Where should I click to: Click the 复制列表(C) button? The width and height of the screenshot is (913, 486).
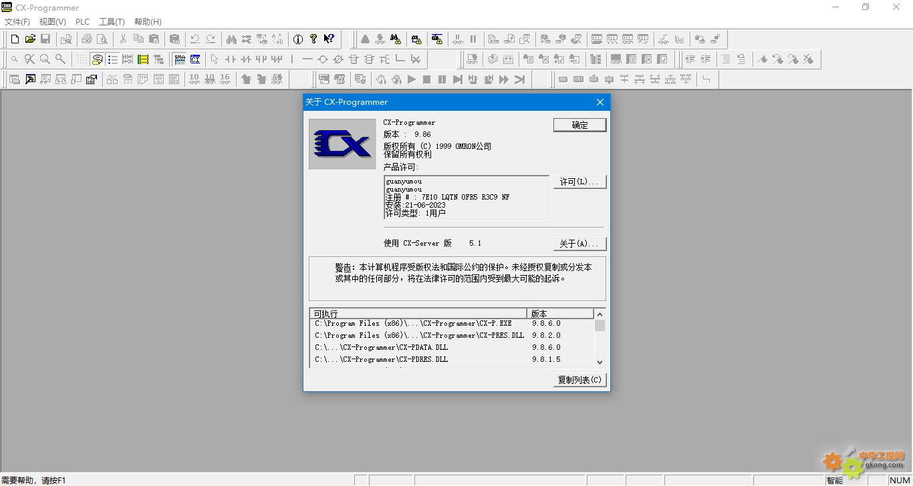coord(579,380)
